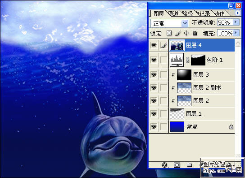Image resolution: width=245 pixels, height=178 pixels.
Task: Expand the opacity 不透明度 slider arrow
Action: [x=236, y=22]
